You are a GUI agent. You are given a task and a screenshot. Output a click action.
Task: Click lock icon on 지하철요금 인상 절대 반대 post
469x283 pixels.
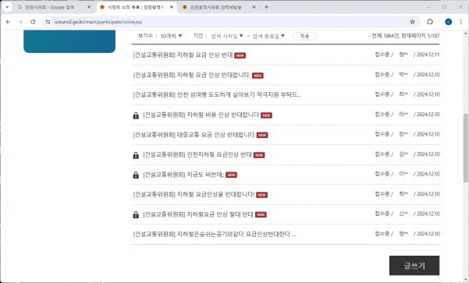tap(136, 214)
